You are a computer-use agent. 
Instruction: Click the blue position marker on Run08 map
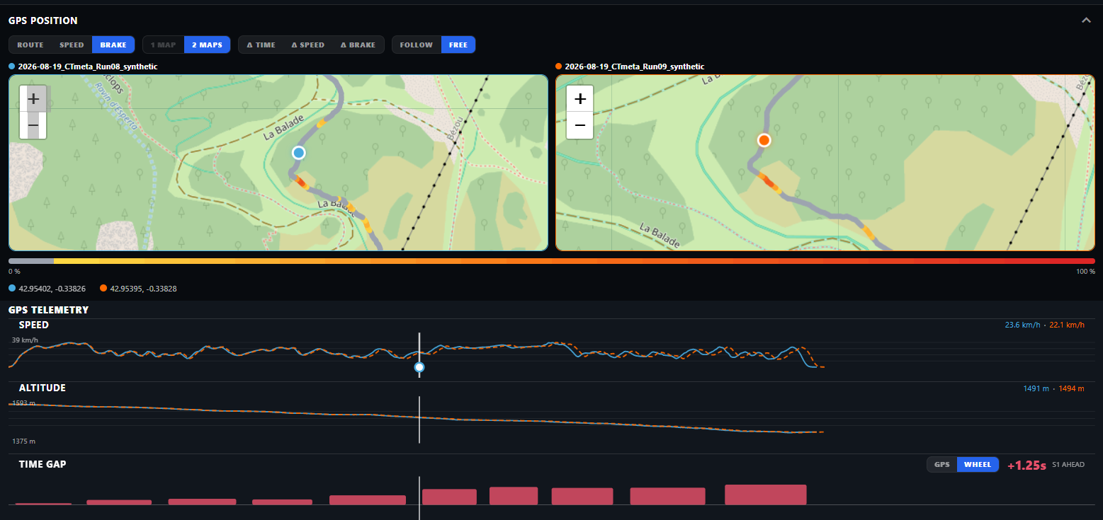tap(299, 152)
